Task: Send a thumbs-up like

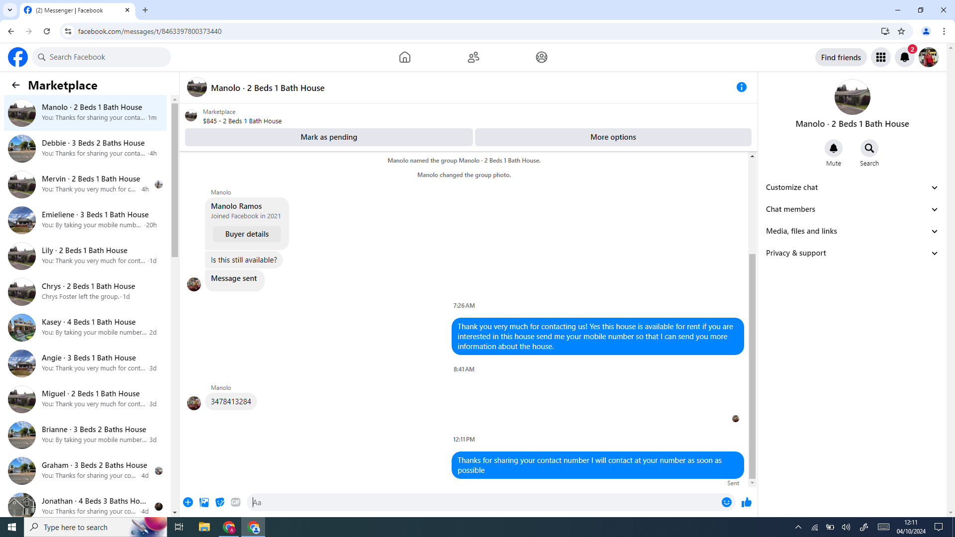Action: coord(747,502)
